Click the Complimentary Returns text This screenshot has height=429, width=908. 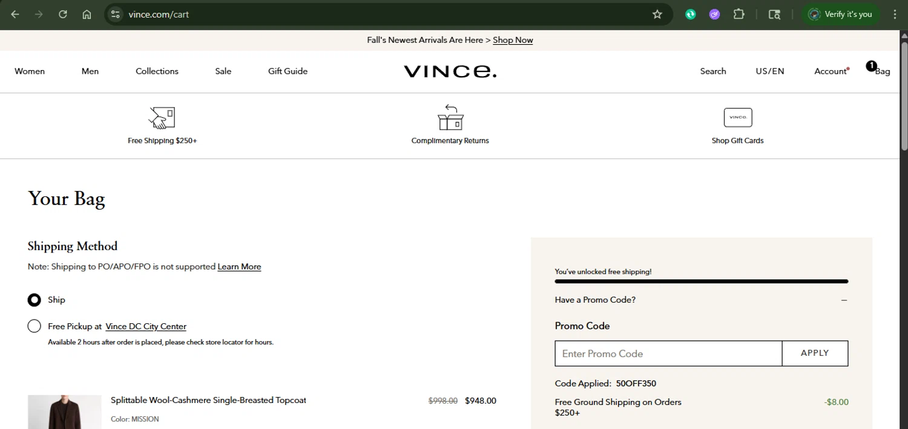click(450, 140)
